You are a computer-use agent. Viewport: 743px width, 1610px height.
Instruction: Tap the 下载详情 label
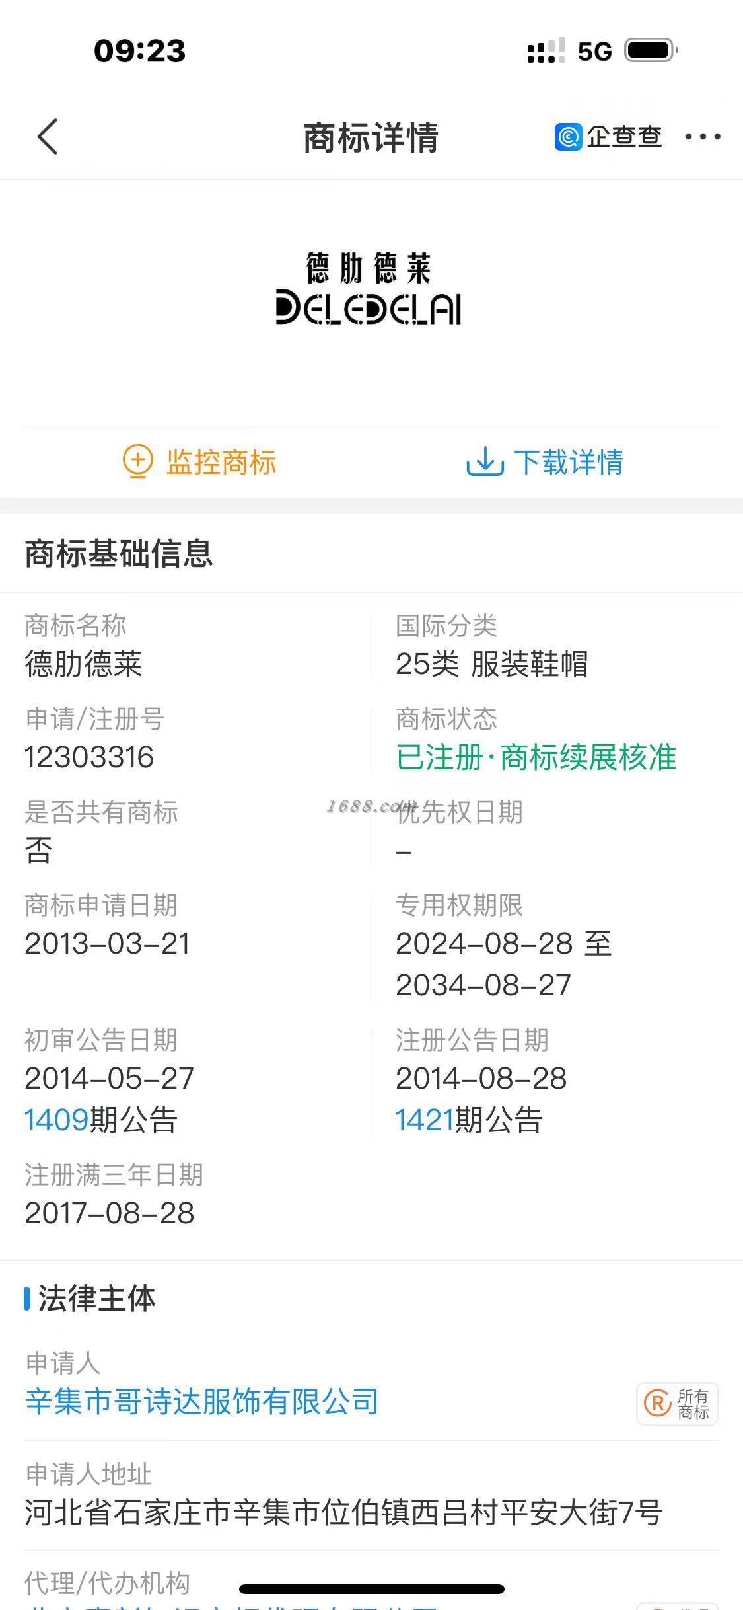pyautogui.click(x=569, y=462)
